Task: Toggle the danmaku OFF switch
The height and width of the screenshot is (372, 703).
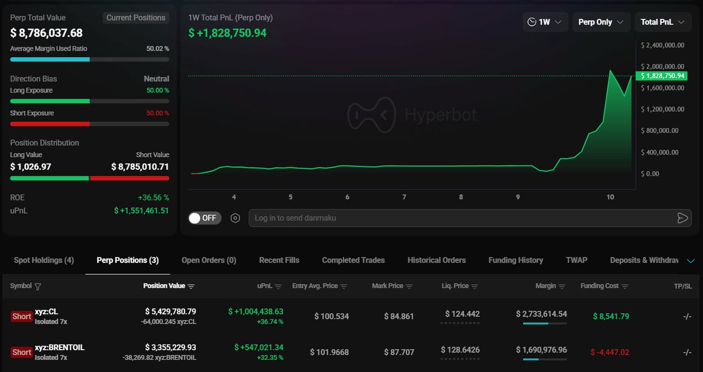Action: pyautogui.click(x=204, y=218)
